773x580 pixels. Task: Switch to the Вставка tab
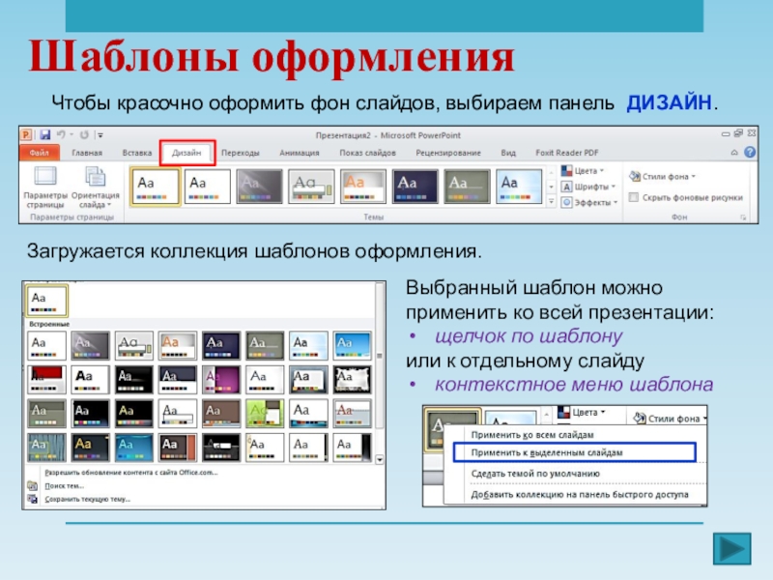(x=137, y=153)
